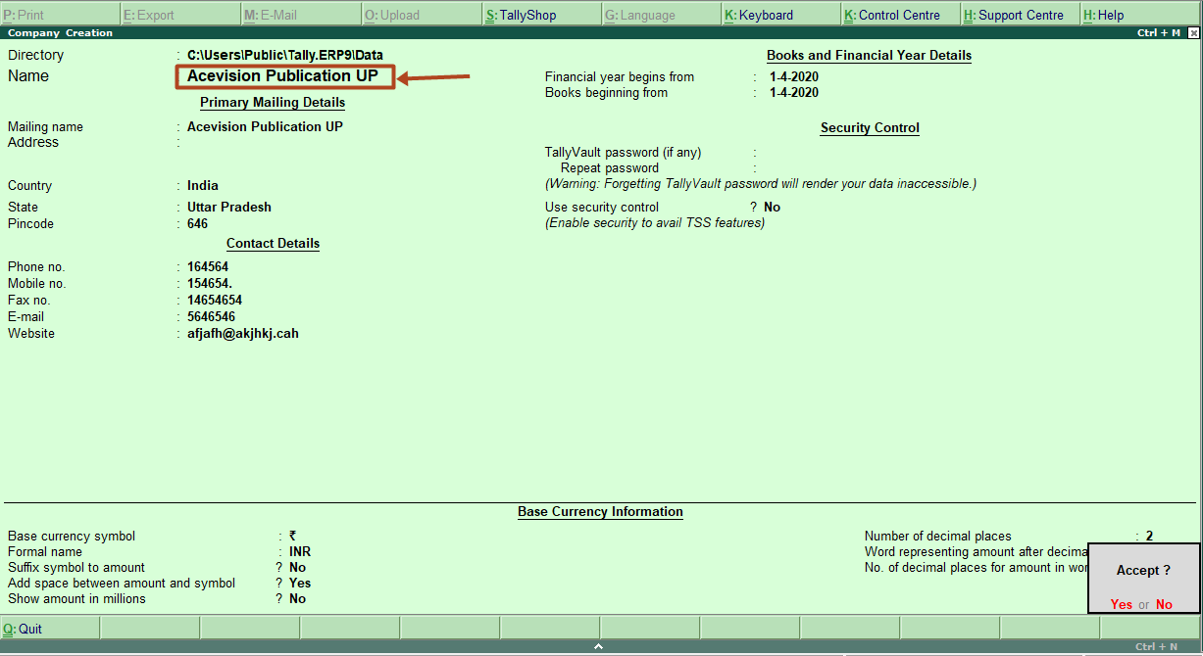The width and height of the screenshot is (1203, 656).
Task: Open the Keyboard settings button
Action: click(781, 15)
